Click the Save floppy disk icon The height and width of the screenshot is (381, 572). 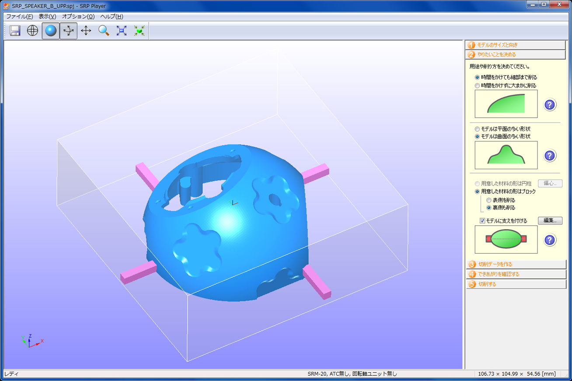click(x=15, y=31)
